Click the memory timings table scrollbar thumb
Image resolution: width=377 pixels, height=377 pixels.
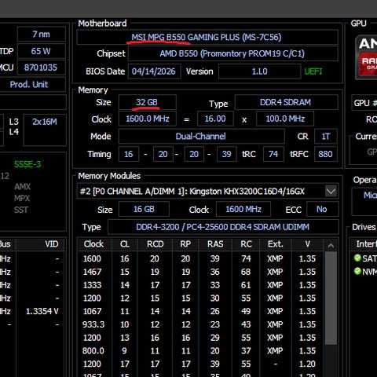[x=331, y=298]
